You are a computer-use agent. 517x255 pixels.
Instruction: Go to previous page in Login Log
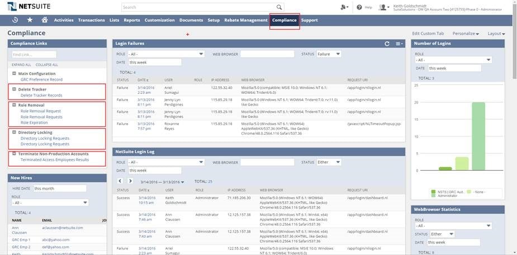(120, 181)
